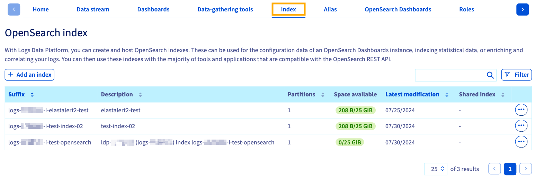This screenshot has width=535, height=180.
Task: Sort by Description column arrows
Action: tap(140, 95)
